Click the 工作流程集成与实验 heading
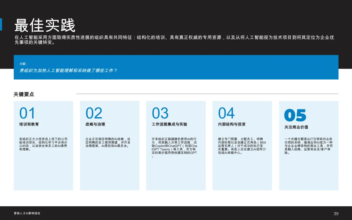Image resolution: width=352 pixels, height=220 pixels. 169,124
